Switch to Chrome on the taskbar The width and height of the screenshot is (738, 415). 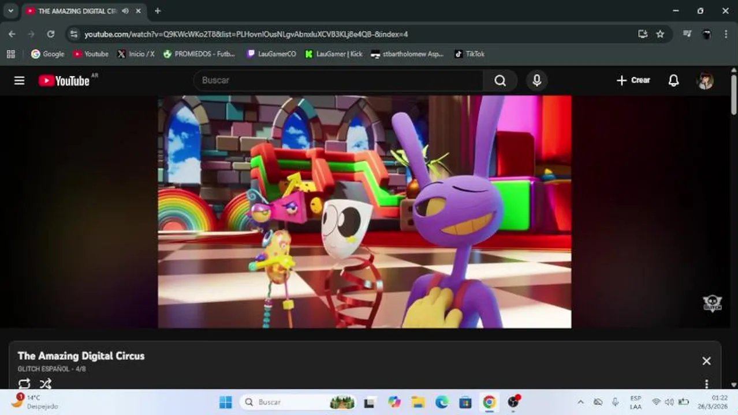tap(489, 402)
